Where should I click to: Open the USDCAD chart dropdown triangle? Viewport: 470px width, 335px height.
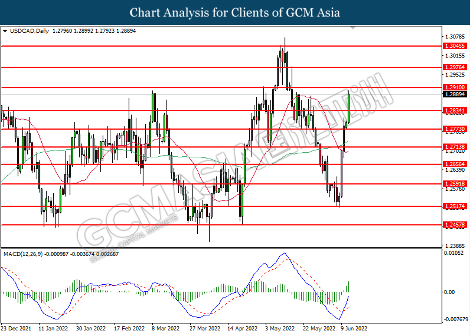pos(5,31)
